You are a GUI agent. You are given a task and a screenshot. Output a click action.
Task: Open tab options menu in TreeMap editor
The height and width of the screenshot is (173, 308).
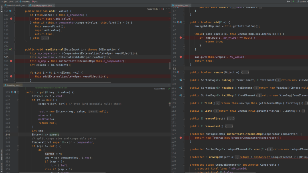coord(169,85)
